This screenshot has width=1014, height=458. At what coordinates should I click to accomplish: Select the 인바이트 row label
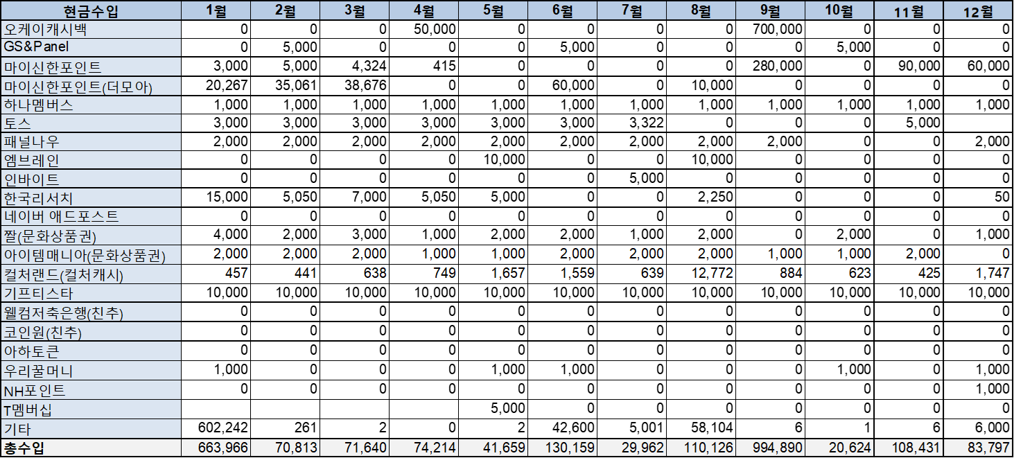(x=91, y=179)
